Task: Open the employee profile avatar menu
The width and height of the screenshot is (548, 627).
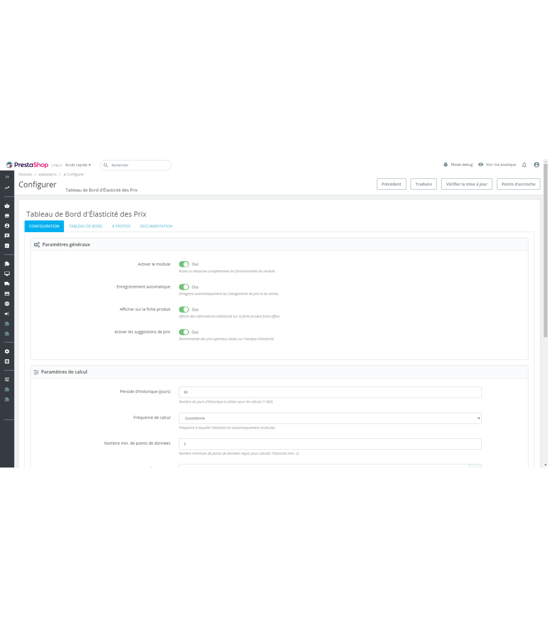Action: 537,165
